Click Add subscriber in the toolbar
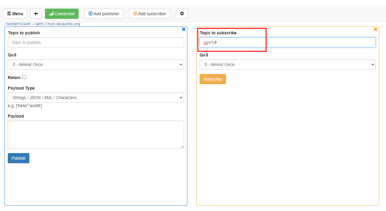 (x=149, y=14)
